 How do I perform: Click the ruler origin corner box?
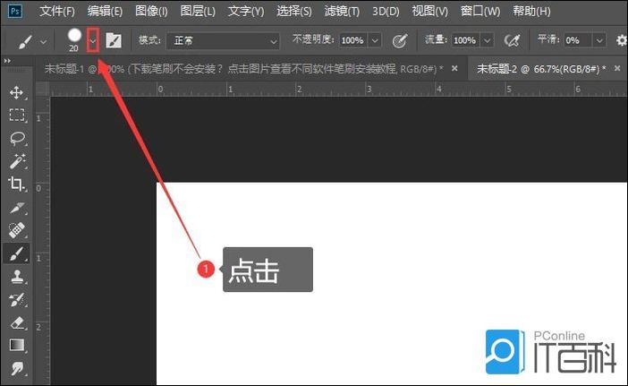pos(43,89)
